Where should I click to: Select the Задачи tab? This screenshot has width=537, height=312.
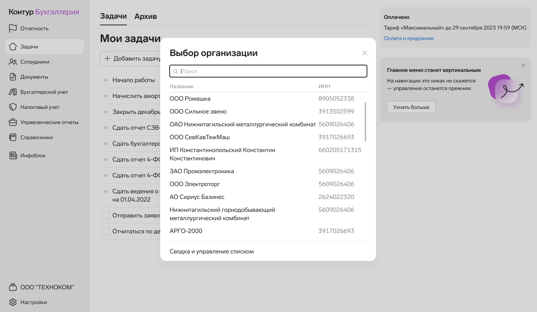113,16
